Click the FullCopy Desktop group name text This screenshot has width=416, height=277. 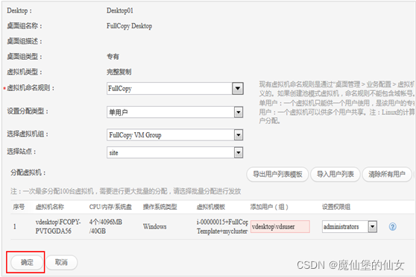[x=130, y=26]
